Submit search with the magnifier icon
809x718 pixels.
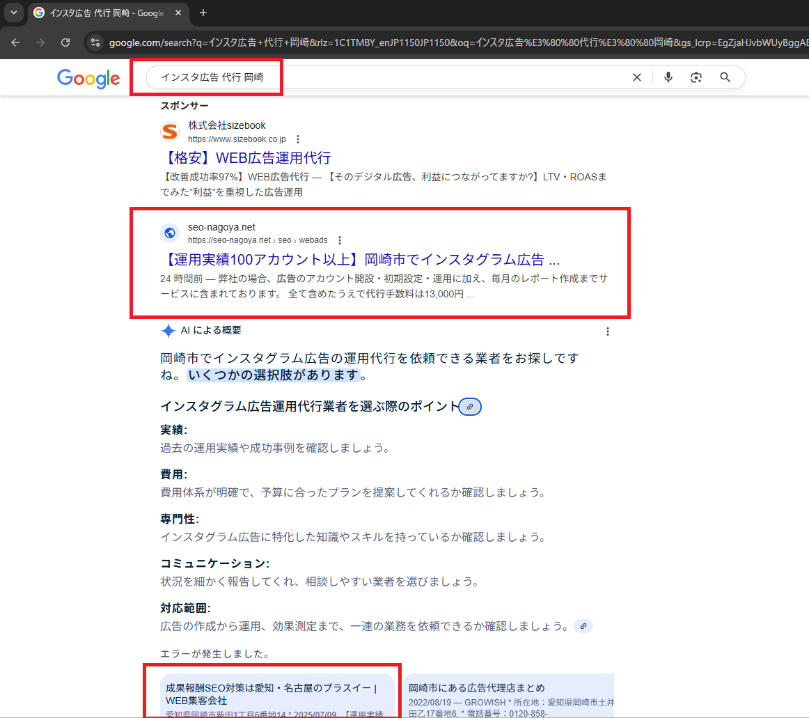[x=725, y=77]
